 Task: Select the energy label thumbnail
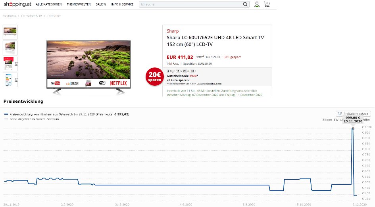[10, 80]
